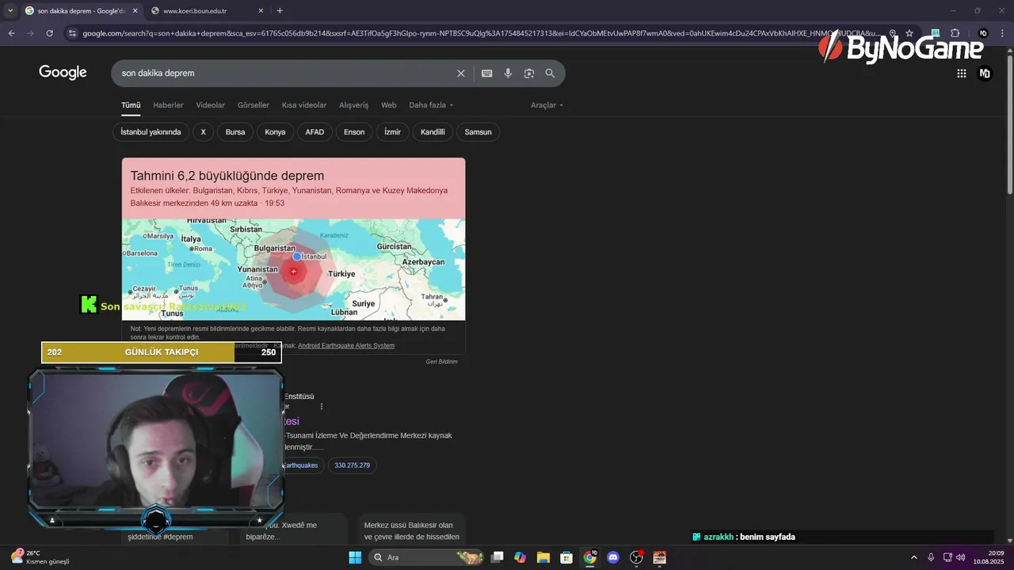This screenshot has width=1014, height=570.
Task: Open the browser extensions puzzle icon
Action: 955,33
